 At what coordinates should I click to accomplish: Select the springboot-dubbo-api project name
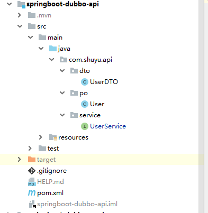(62, 4)
